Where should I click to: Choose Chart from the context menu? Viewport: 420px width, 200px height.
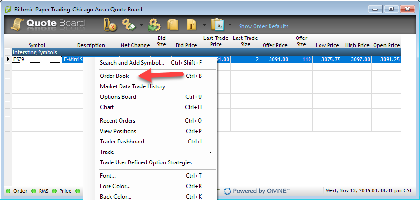151,107
